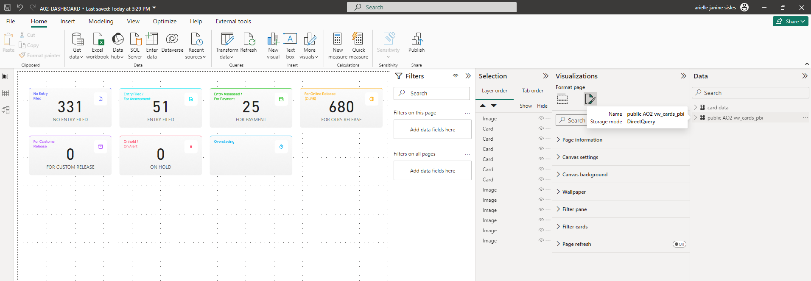Screen dimensions: 811x281
Task: Switch to Model view in left sidebar
Action: pyautogui.click(x=6, y=110)
